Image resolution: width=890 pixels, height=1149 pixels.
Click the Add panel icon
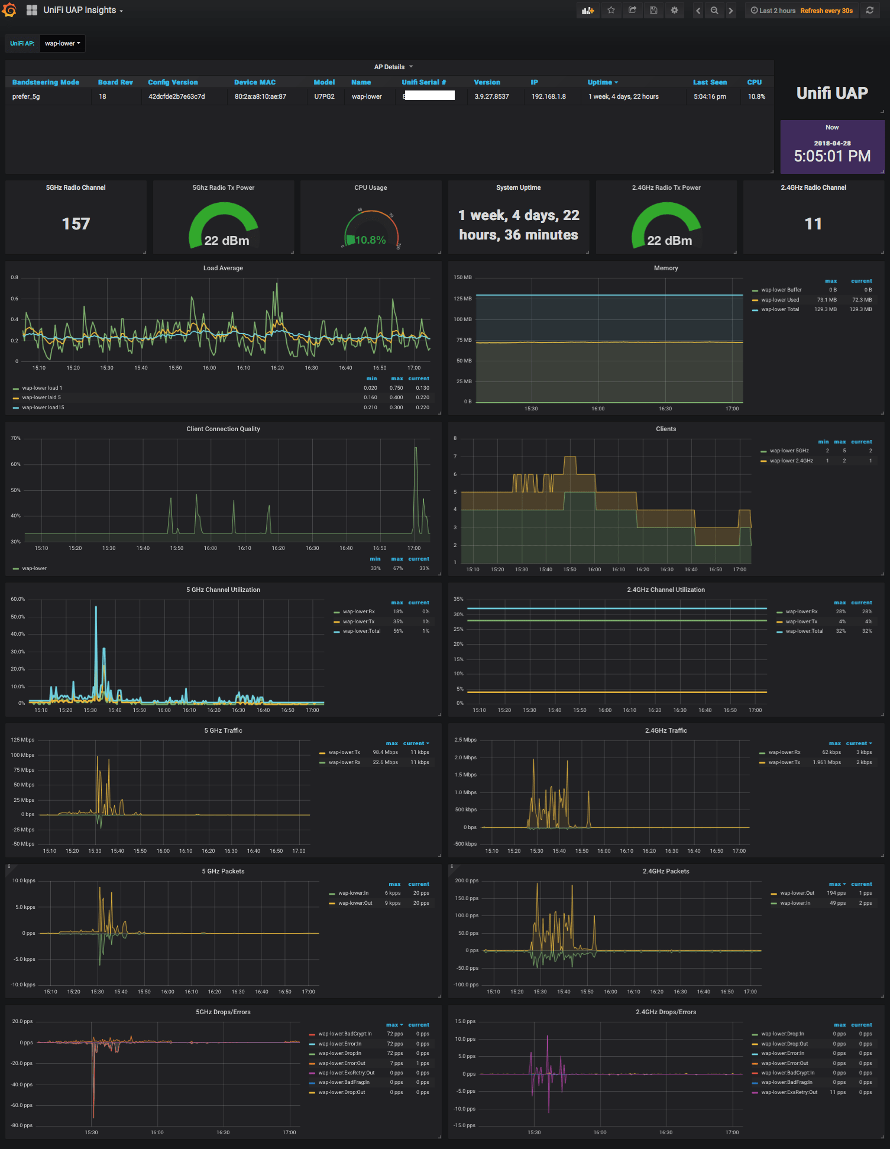(587, 11)
